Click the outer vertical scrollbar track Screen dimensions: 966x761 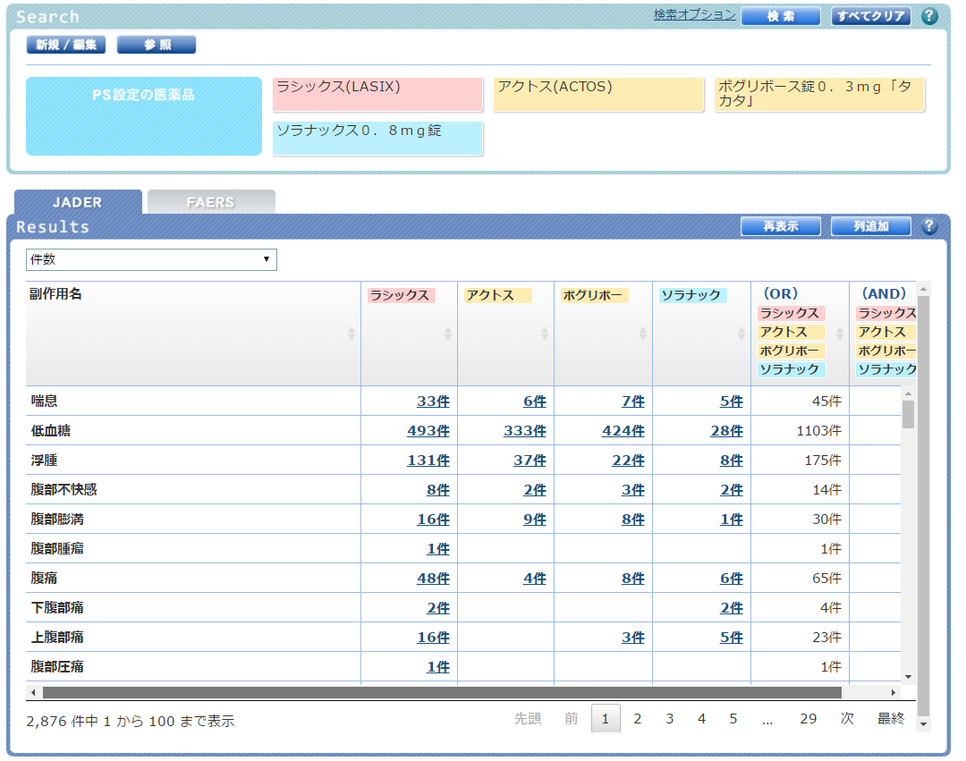(923, 505)
